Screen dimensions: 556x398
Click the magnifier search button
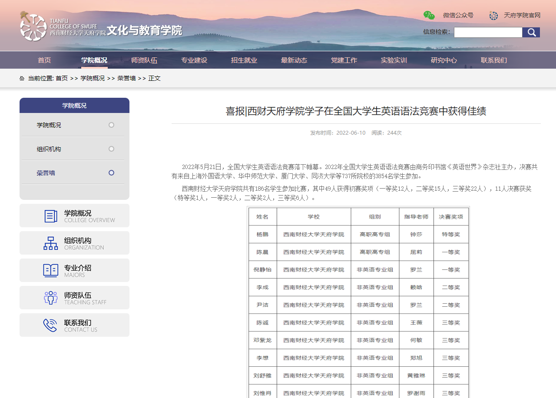[x=531, y=33]
